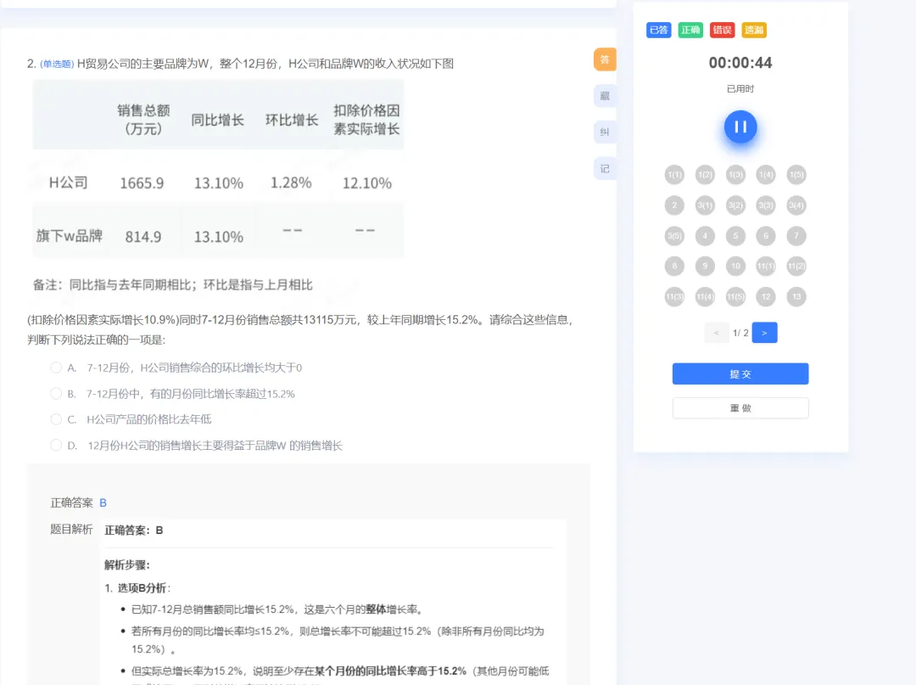Click the 1665.9 sales total cell
916x685 pixels.
(x=142, y=183)
